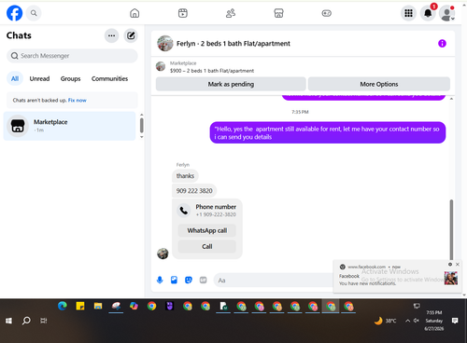Start a new message with compose icon
Image resolution: width=467 pixels, height=343 pixels.
click(x=131, y=35)
